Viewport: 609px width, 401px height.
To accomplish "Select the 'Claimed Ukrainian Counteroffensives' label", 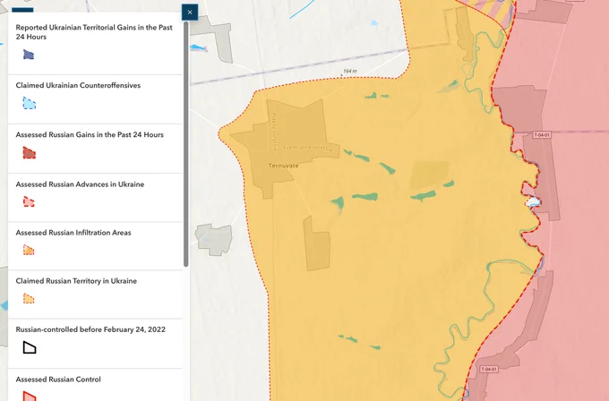I will (78, 85).
